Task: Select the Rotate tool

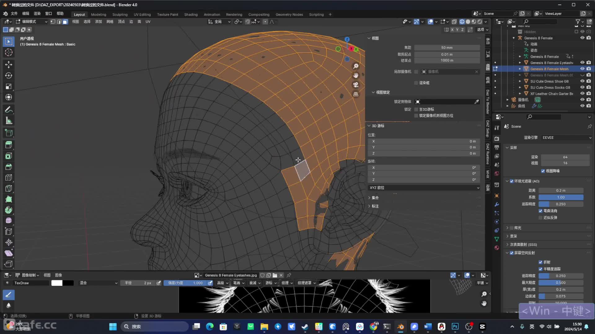Action: tap(9, 75)
